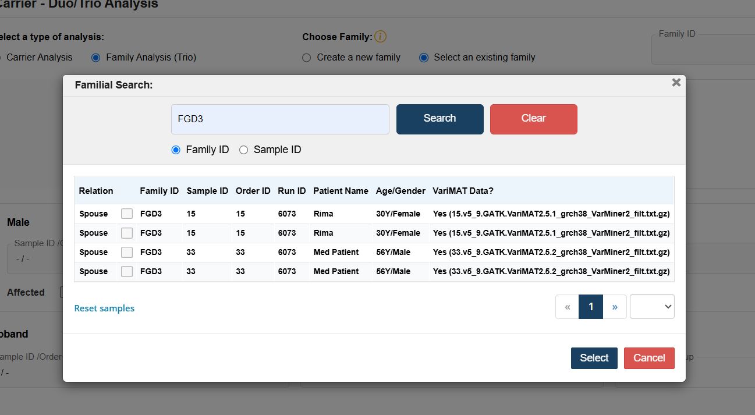Viewport: 755px width, 415px height.
Task: Click page number 1
Action: pyautogui.click(x=591, y=307)
